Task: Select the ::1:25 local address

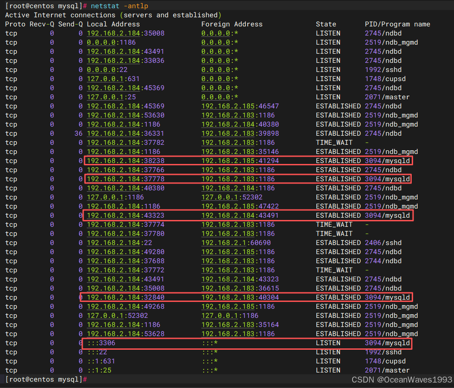Action: coord(99,370)
